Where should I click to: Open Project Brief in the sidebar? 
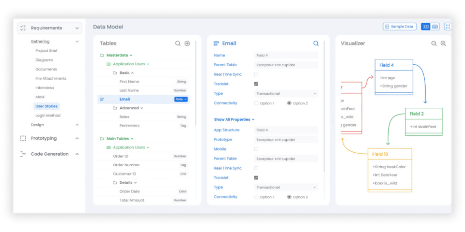coord(46,51)
